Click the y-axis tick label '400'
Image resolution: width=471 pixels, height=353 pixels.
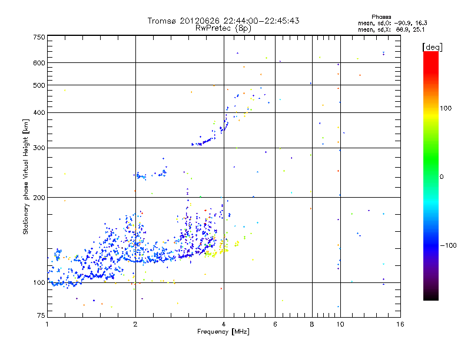point(39,113)
